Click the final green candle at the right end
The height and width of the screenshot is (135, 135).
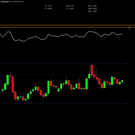[122, 81]
